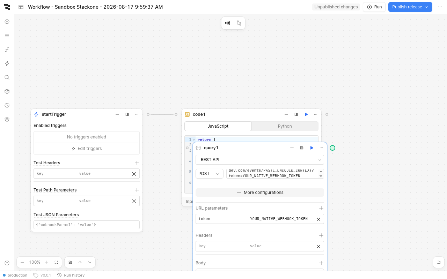Add a Test Headers row
The height and width of the screenshot is (279, 447).
[x=137, y=163]
